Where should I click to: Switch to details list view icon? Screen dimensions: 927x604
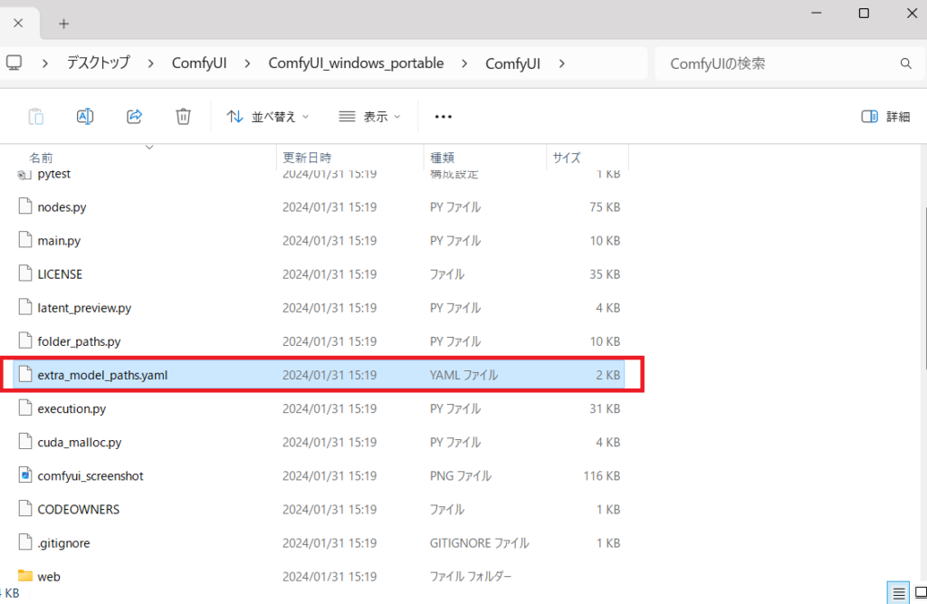(x=898, y=592)
